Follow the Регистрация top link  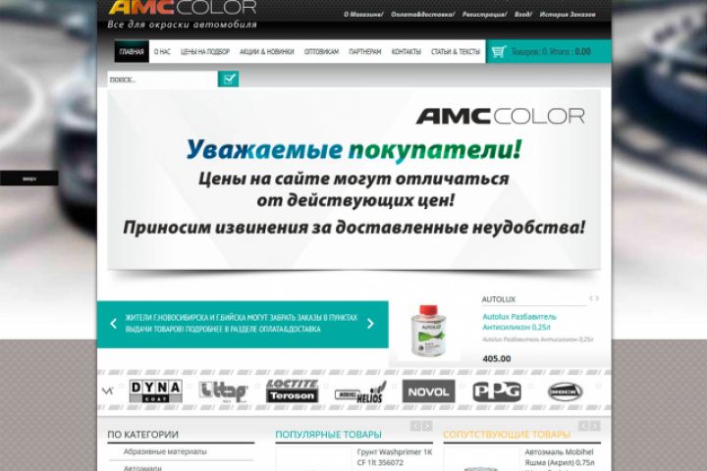pyautogui.click(x=484, y=15)
